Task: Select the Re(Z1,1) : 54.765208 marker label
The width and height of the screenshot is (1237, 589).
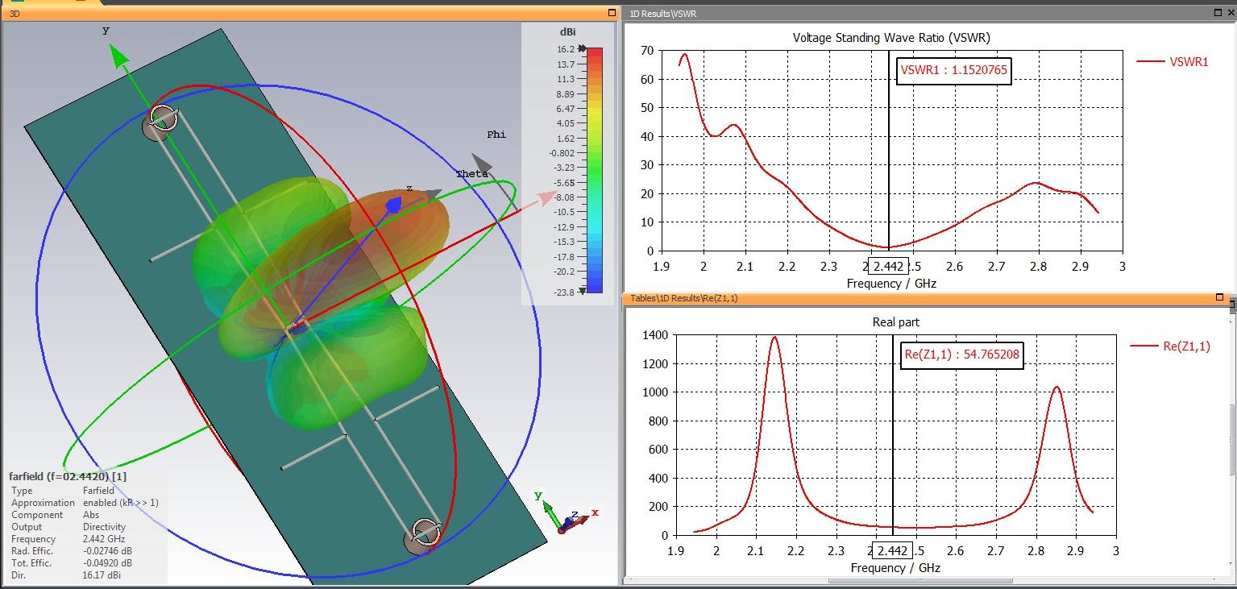Action: pyautogui.click(x=961, y=355)
